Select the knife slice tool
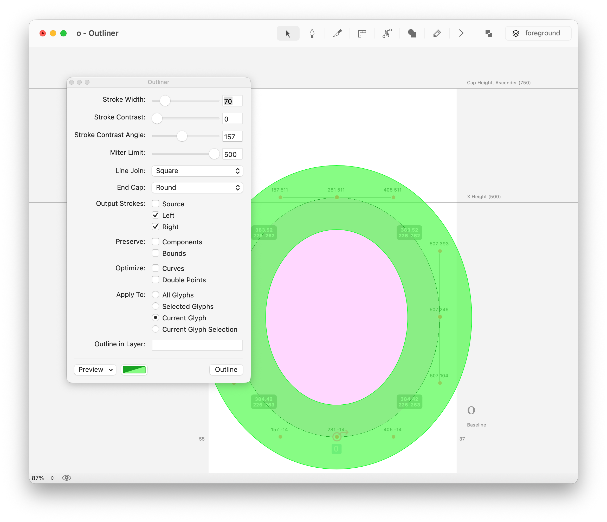Screen dimensions: 607x522 (337, 33)
